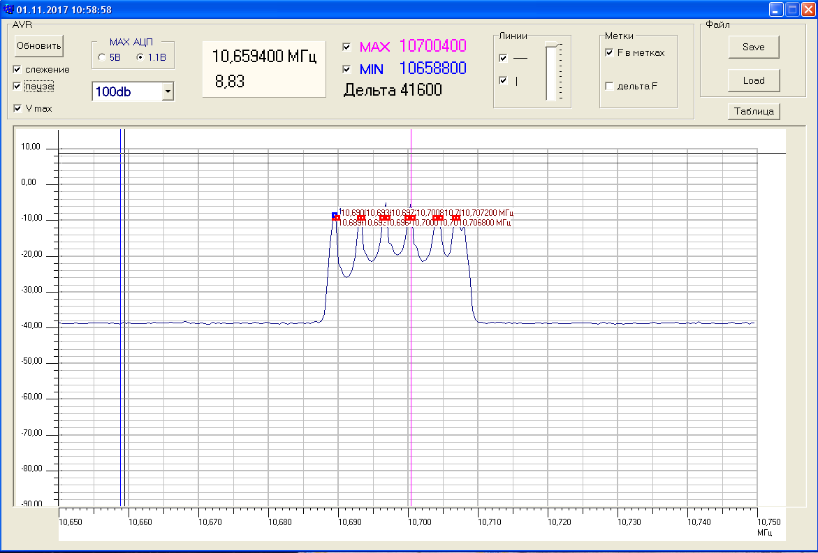Viewport: 818px width, 553px height.
Task: Disable the vertical line checkbox in Линии
Action: point(503,81)
